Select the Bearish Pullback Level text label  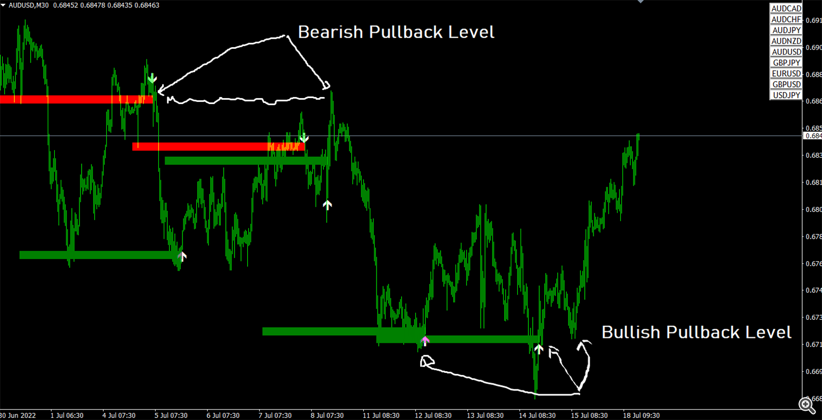click(x=396, y=32)
